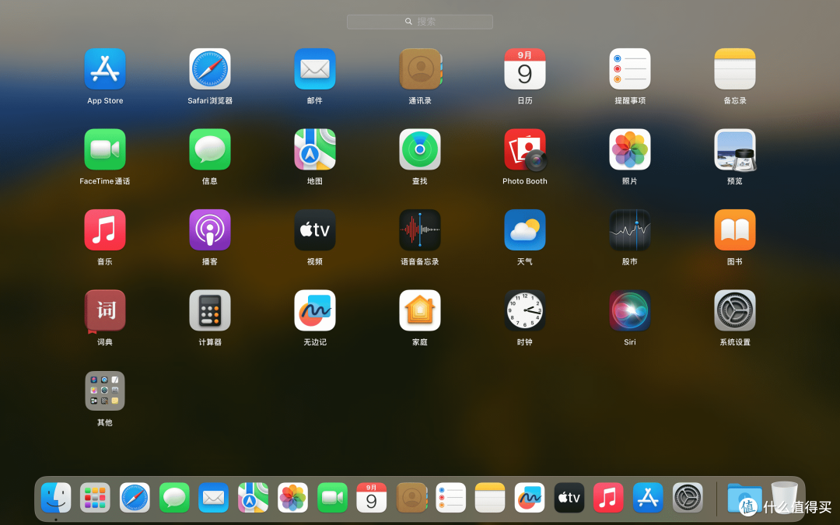Click the 搜索 search field
Viewport: 840px width, 525px height.
[x=420, y=22]
